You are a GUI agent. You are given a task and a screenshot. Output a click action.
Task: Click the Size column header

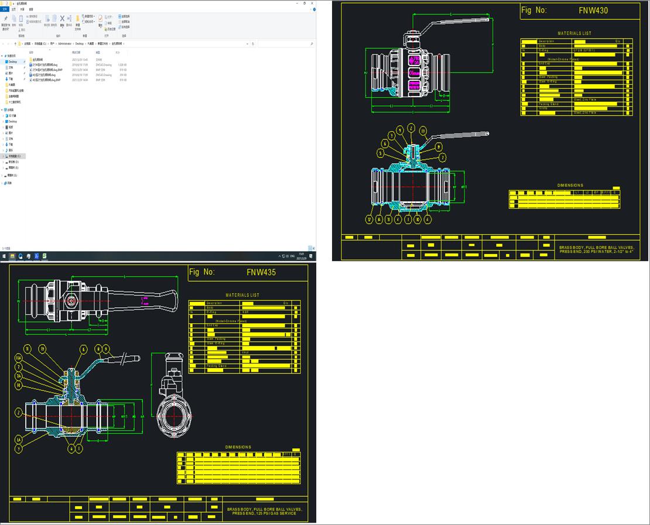click(x=117, y=53)
